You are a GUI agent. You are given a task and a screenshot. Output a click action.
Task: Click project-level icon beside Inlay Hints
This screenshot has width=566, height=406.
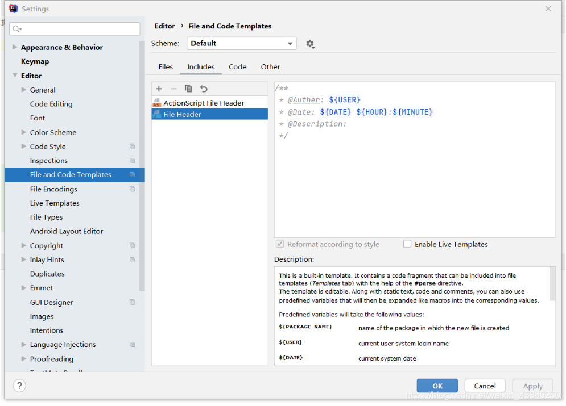132,259
